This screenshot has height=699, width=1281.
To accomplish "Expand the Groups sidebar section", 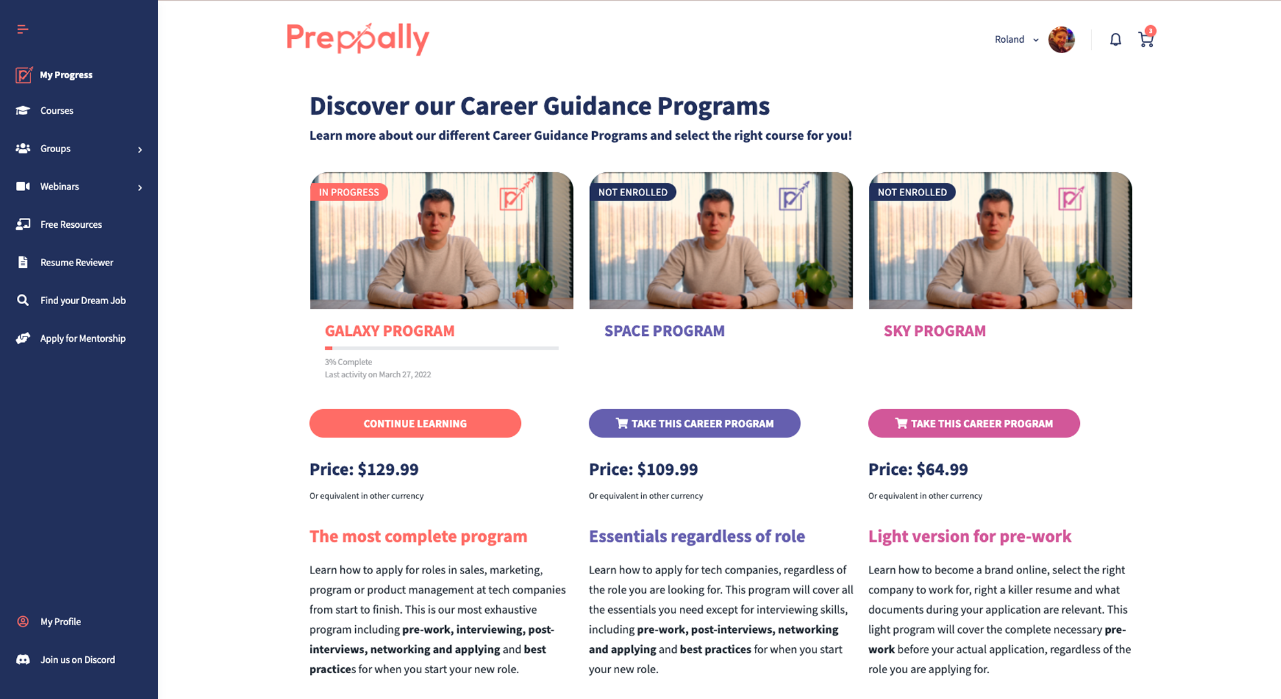I will pos(140,149).
